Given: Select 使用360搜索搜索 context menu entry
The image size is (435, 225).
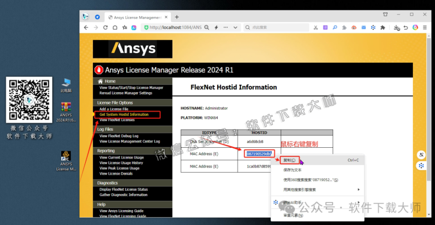Looking at the screenshot, I should click(x=317, y=180).
